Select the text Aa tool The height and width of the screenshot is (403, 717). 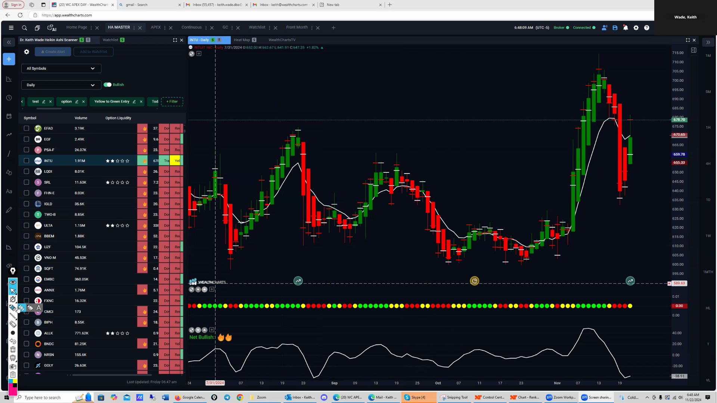click(9, 191)
